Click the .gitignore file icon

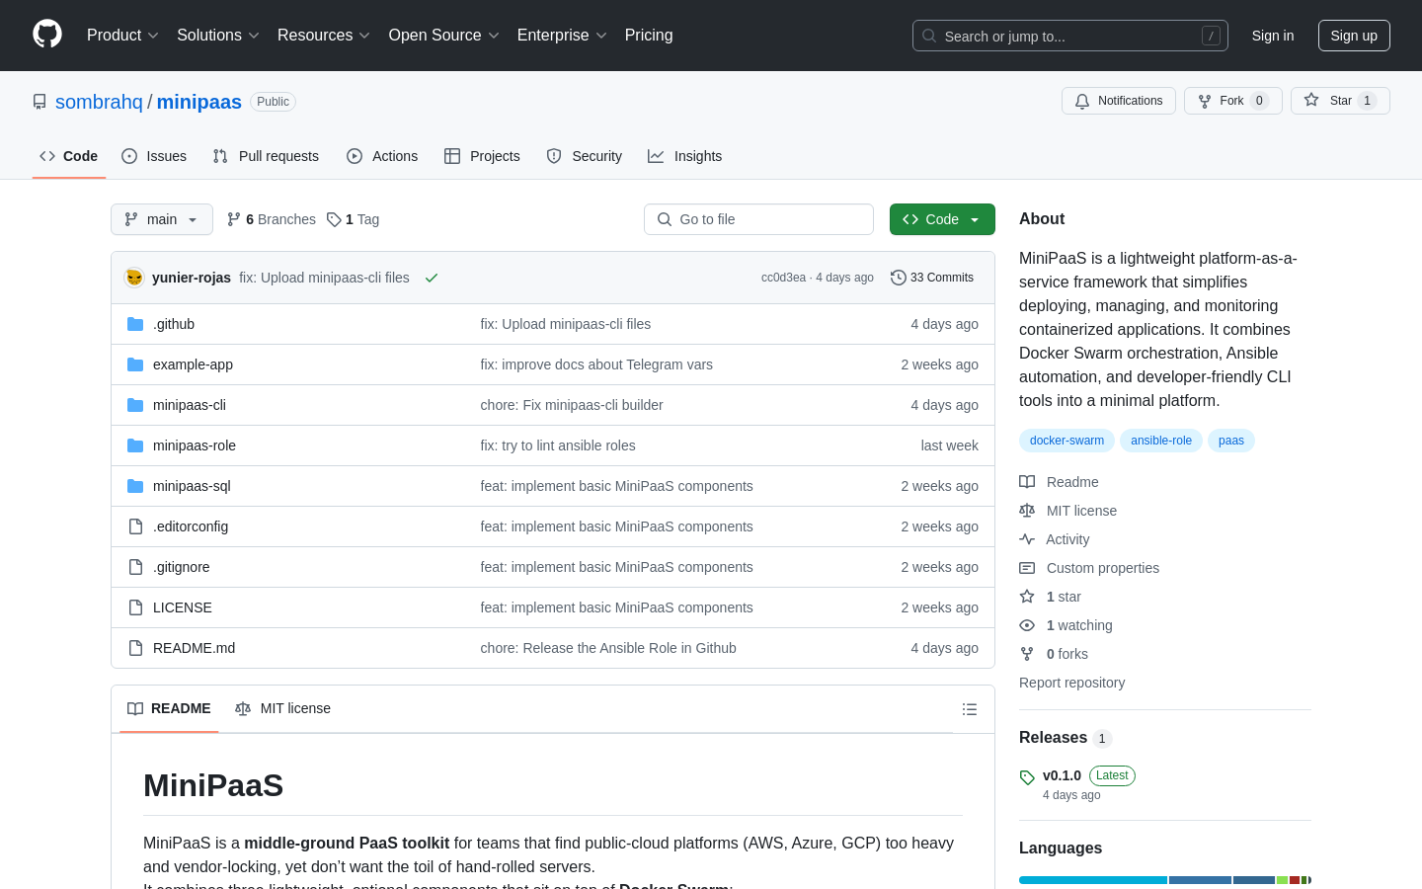[x=135, y=567]
